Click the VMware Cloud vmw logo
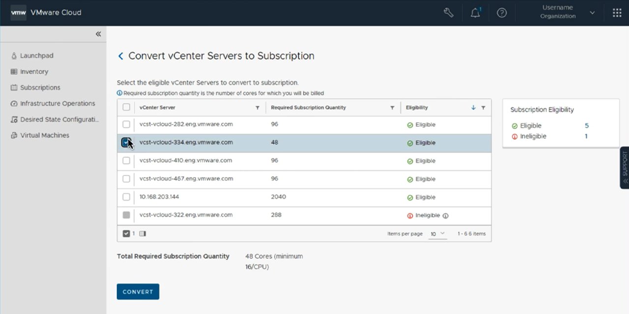629x314 pixels. [18, 13]
